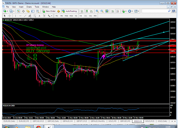
Task: Switch timeframe to M30
Action: [71, 16]
